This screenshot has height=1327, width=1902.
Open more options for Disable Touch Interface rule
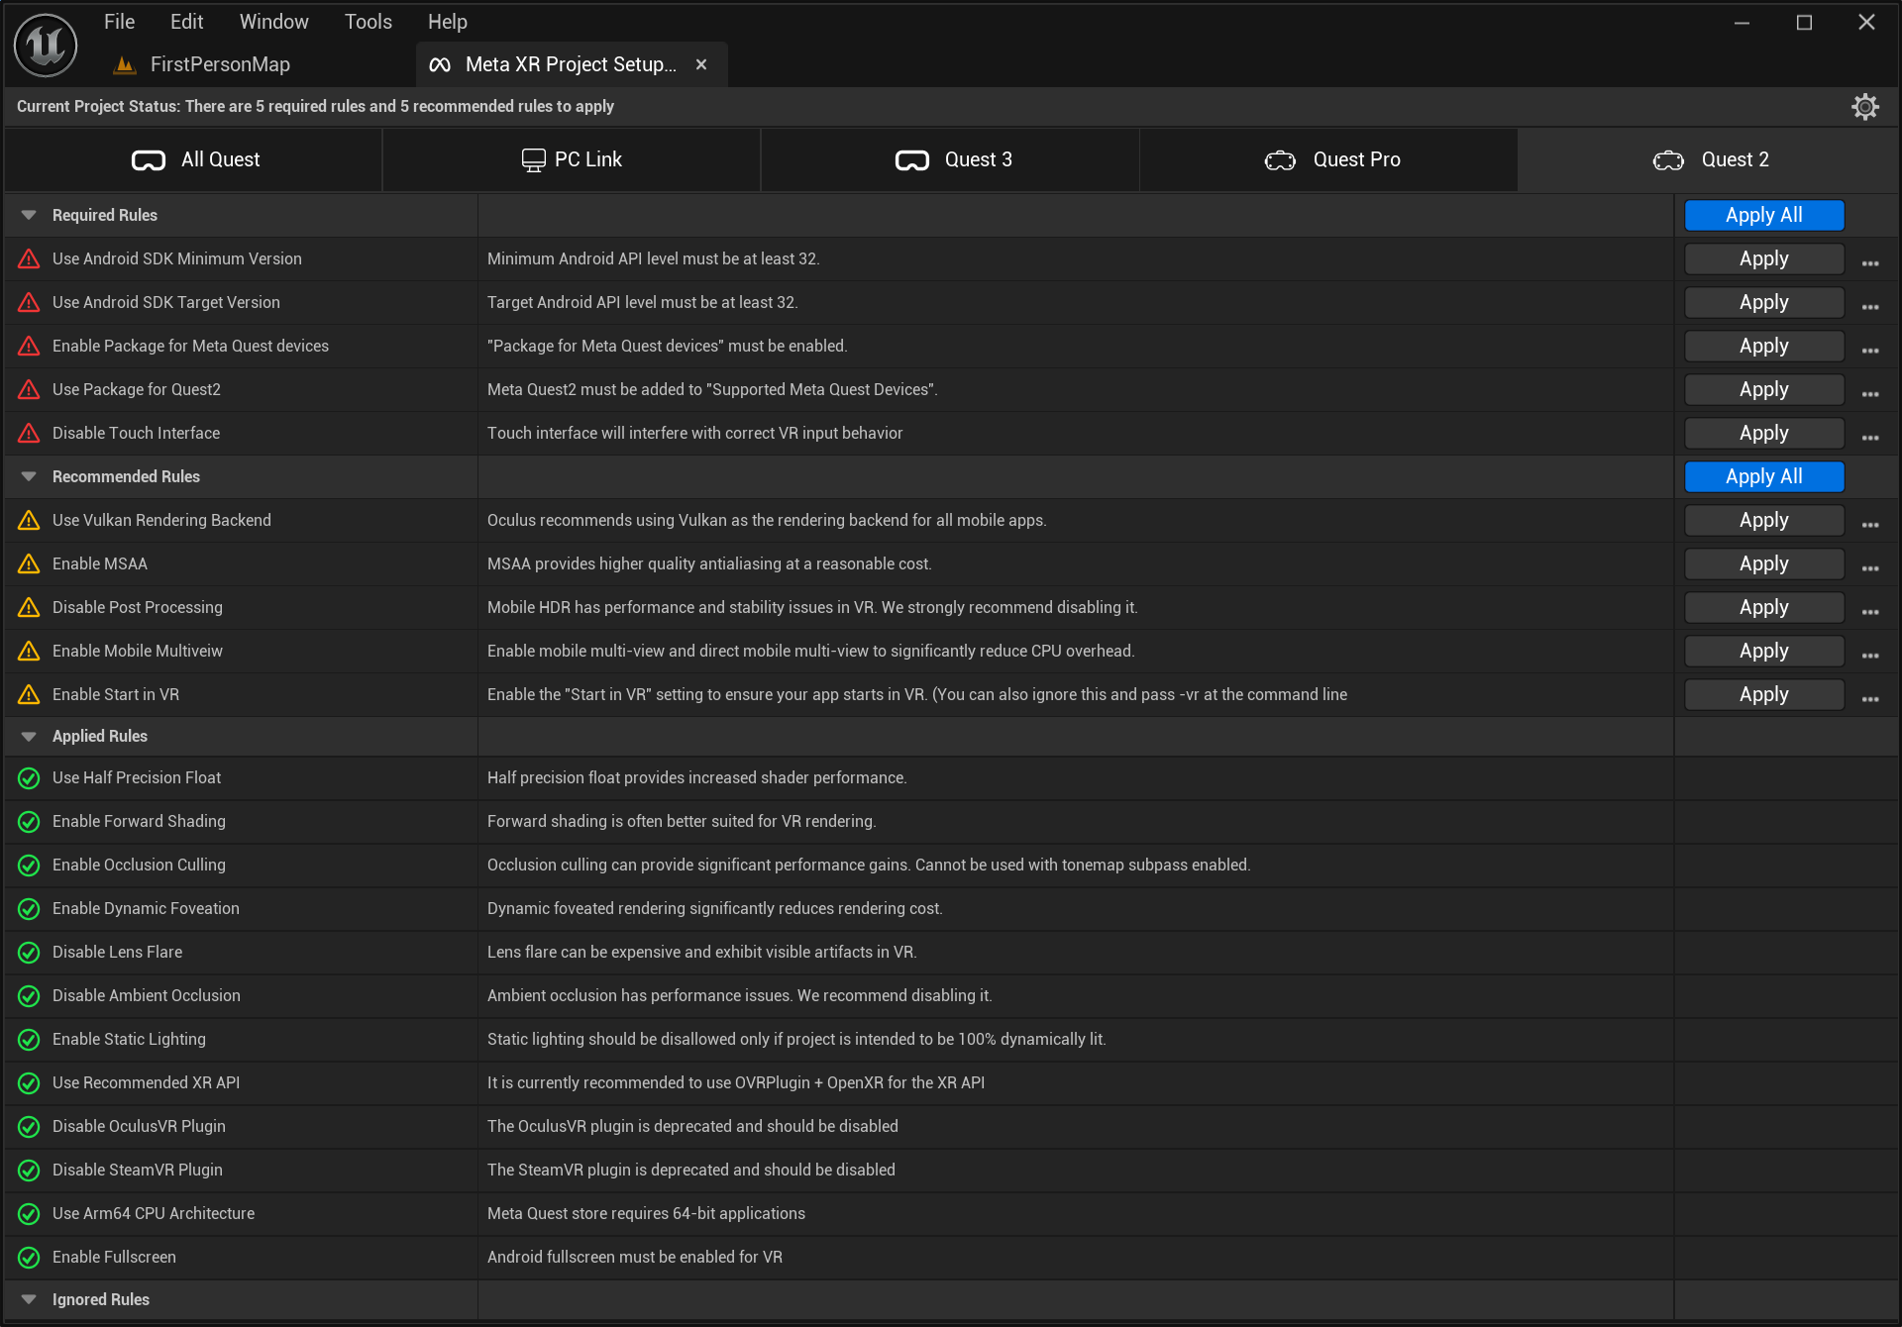pos(1870,437)
